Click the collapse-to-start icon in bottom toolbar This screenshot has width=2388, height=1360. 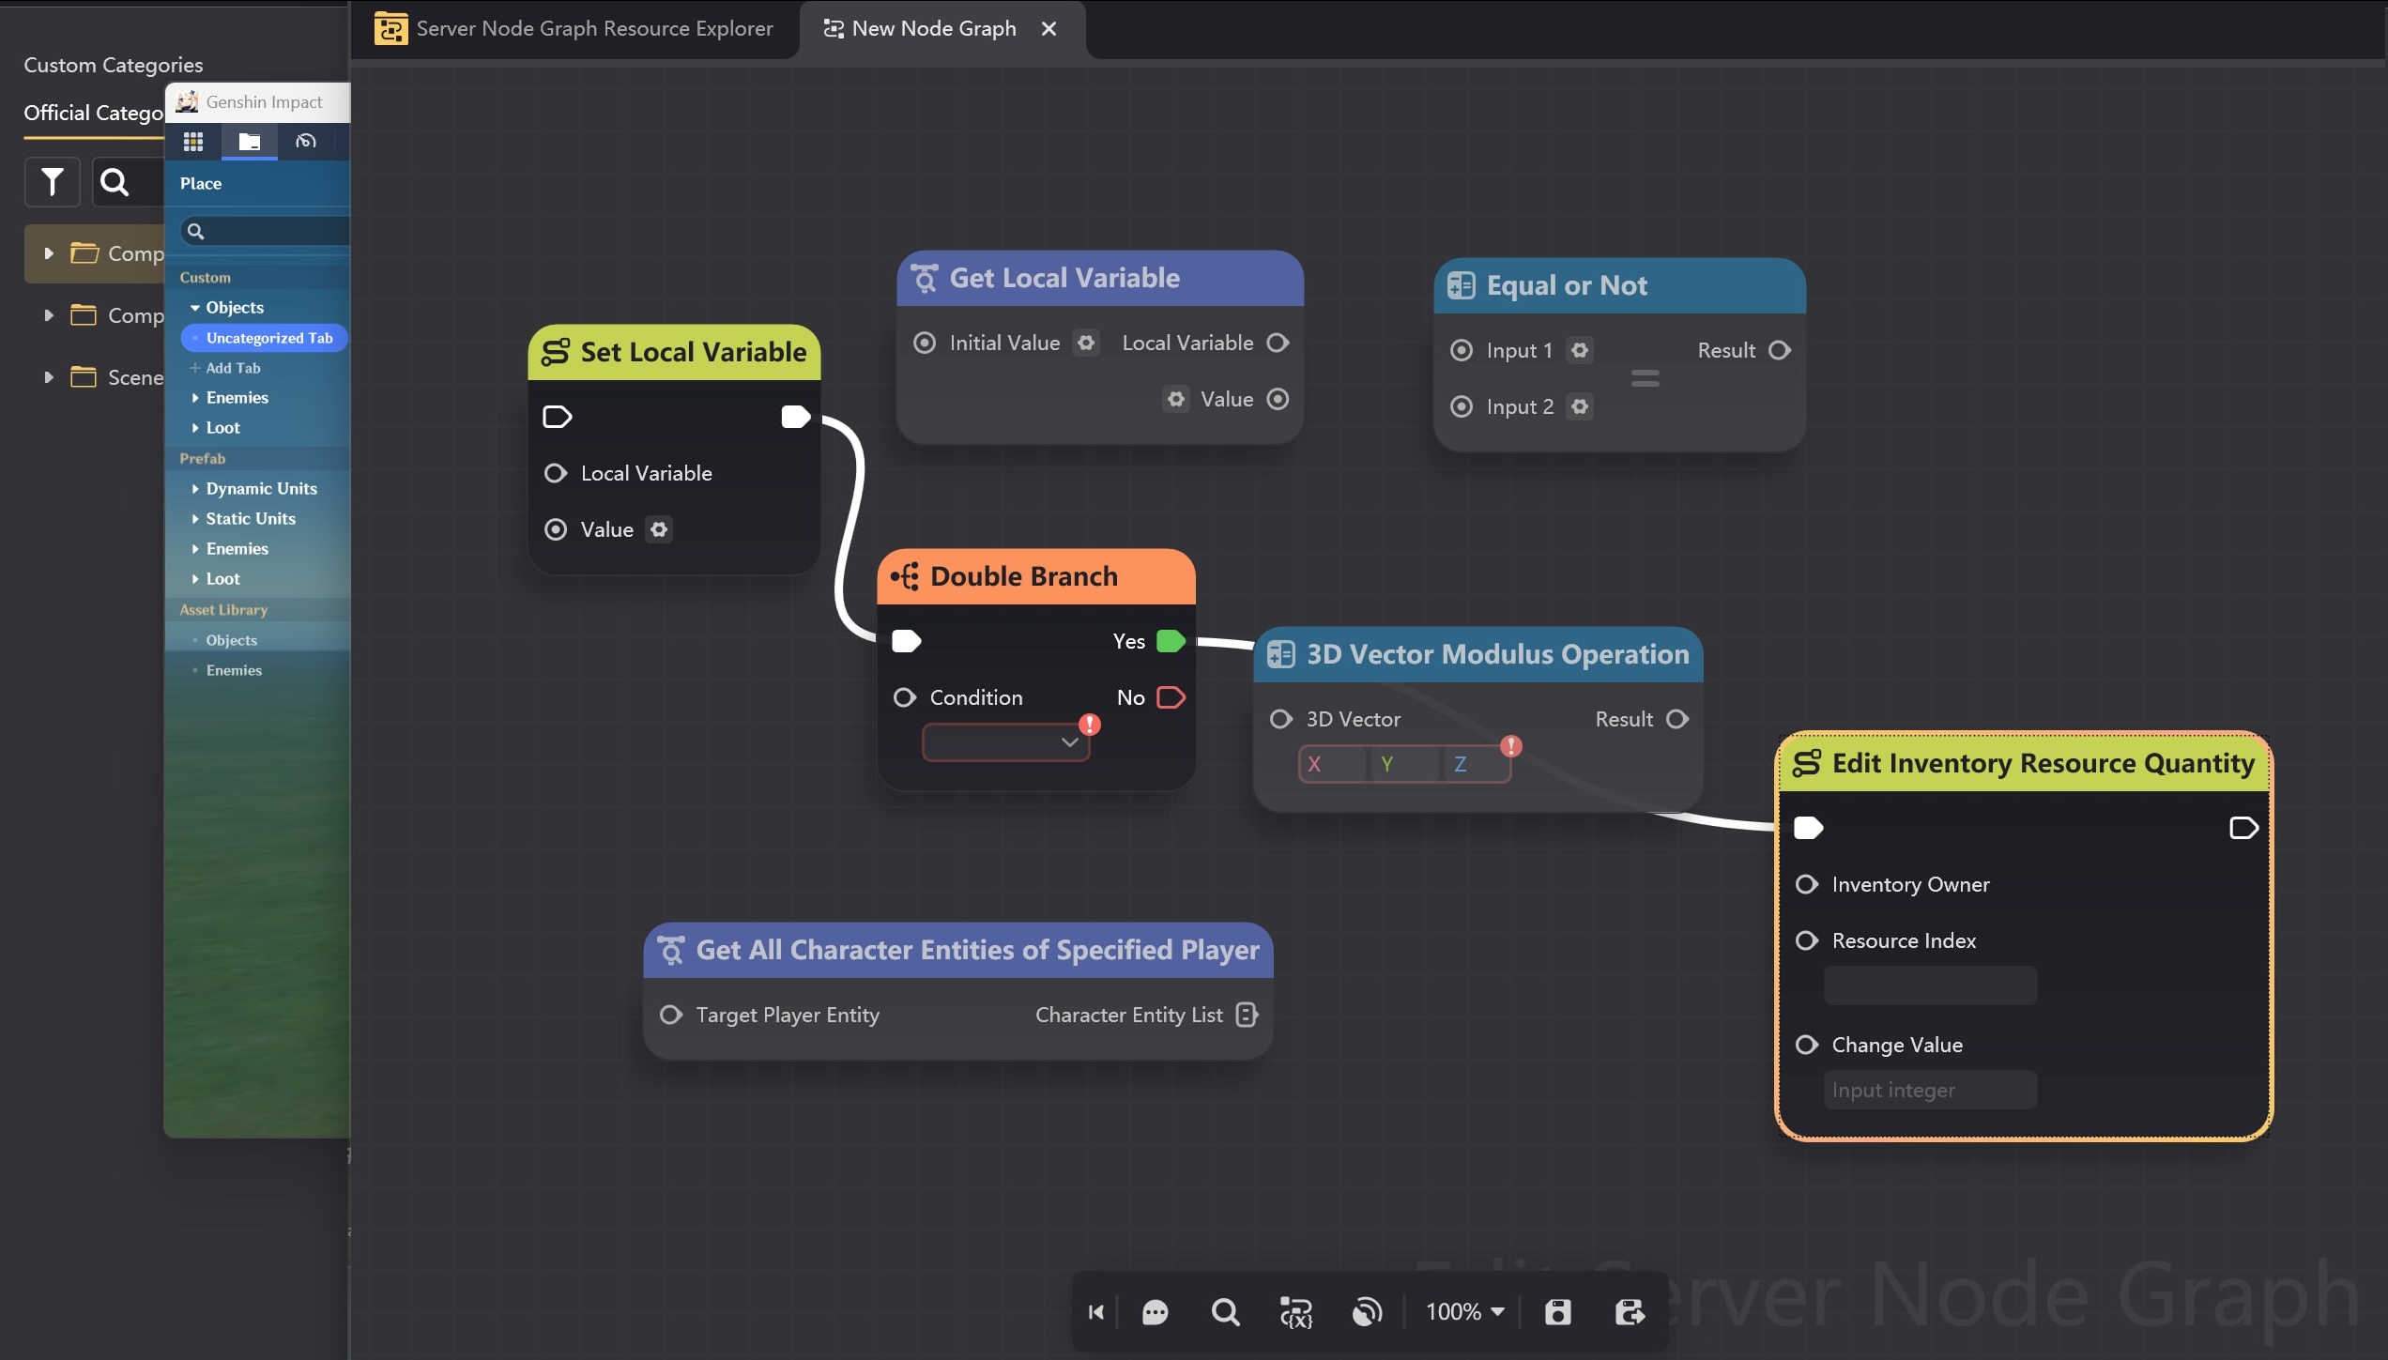[1096, 1311]
